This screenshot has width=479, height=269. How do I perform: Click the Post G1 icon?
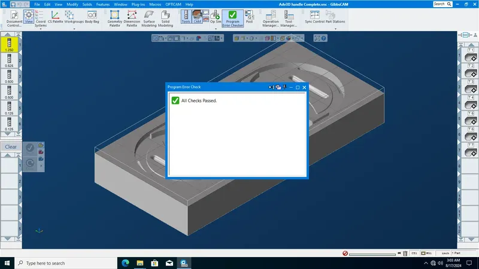[249, 17]
